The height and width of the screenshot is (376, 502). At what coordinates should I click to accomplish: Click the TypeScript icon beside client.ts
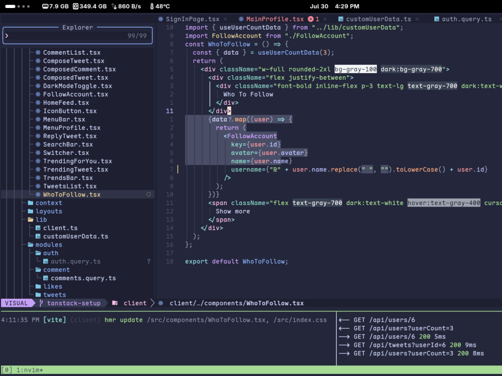38,228
